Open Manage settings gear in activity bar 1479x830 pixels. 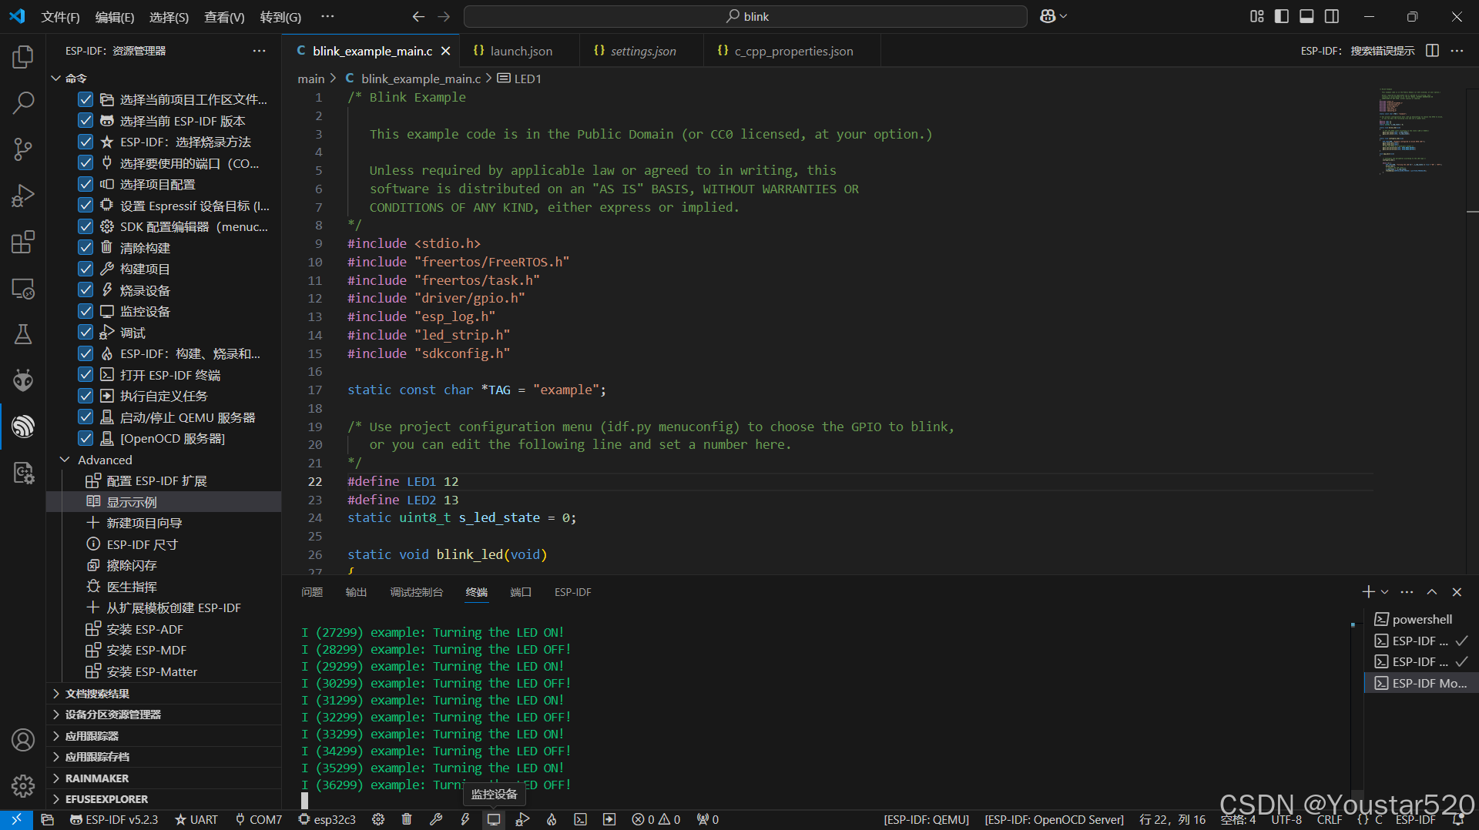(x=23, y=786)
